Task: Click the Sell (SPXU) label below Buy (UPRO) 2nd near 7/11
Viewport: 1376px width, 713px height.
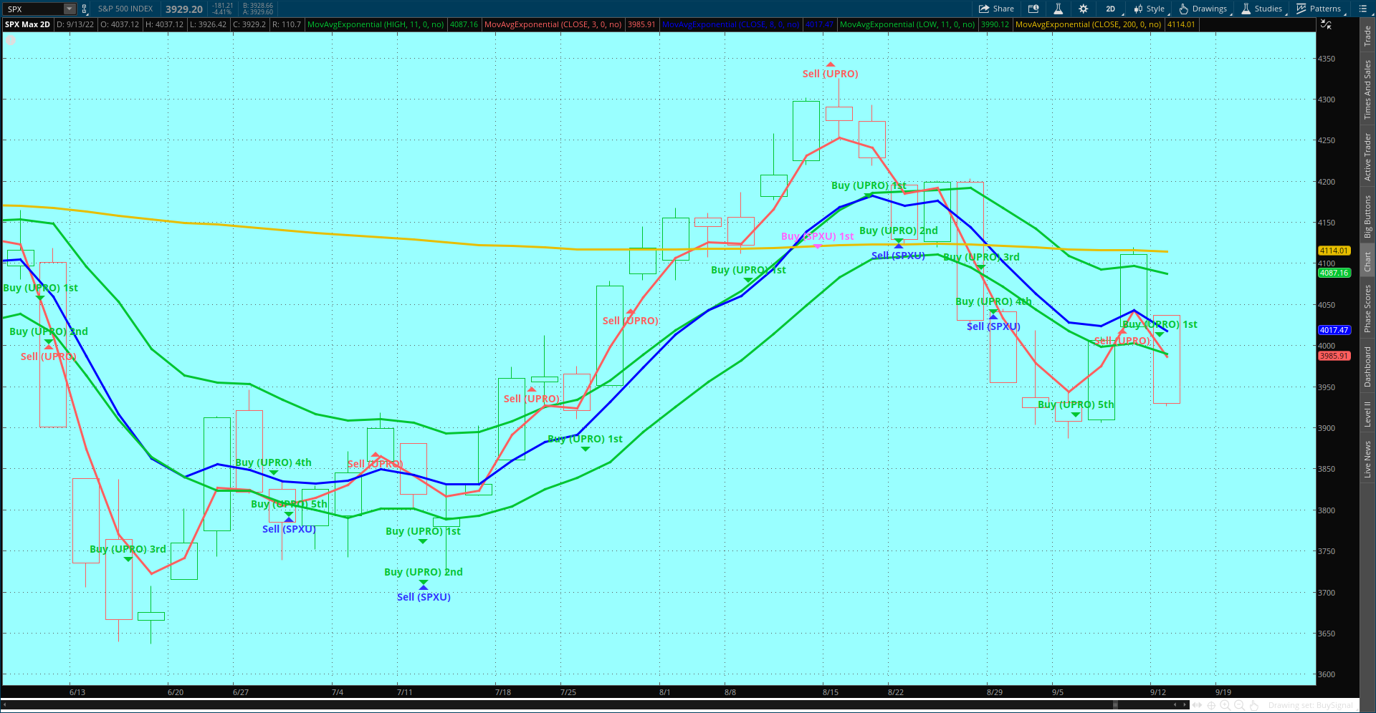Action: click(424, 597)
